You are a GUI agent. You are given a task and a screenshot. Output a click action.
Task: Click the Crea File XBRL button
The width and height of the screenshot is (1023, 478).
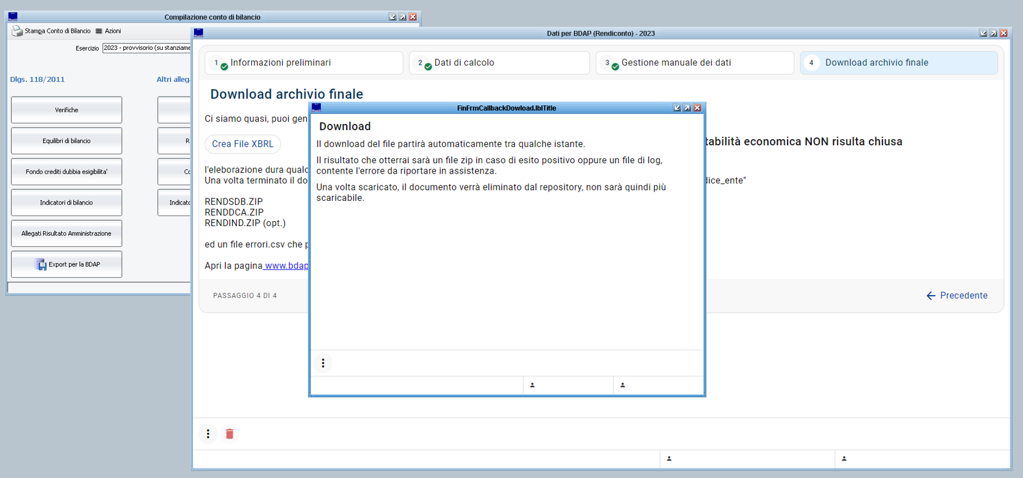(243, 144)
